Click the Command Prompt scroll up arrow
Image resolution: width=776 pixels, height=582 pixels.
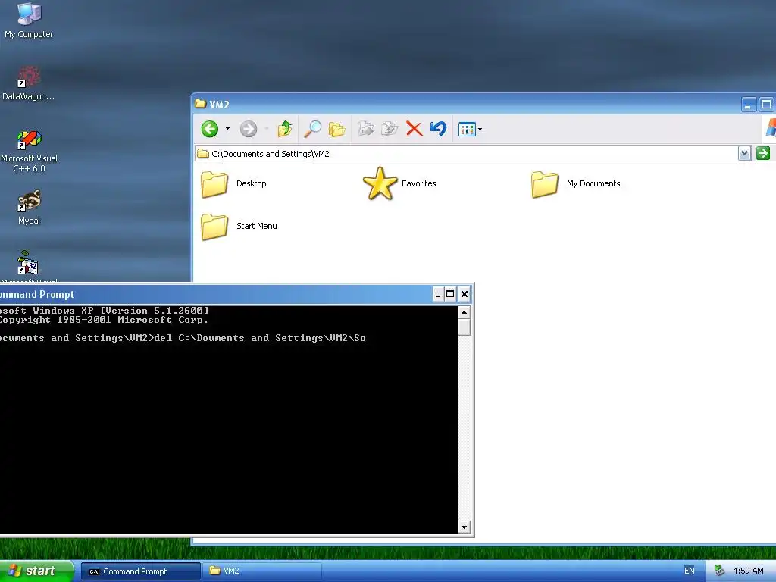pos(464,312)
